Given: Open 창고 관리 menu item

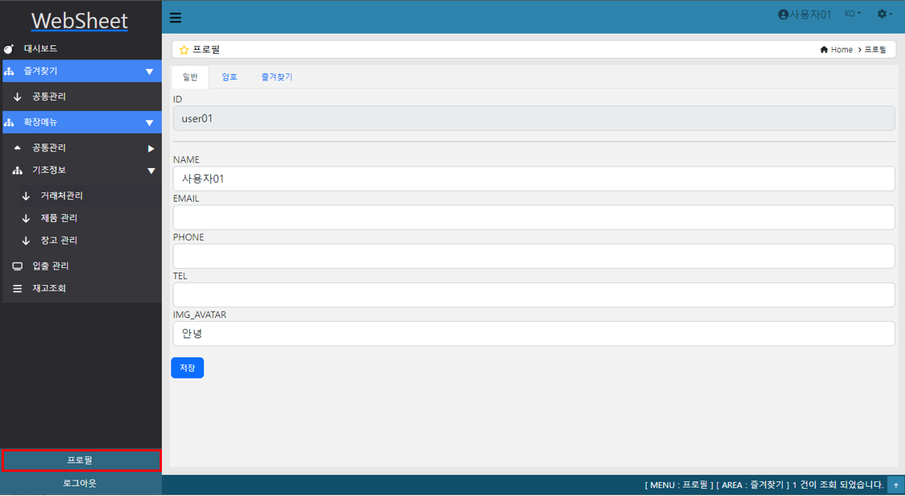Looking at the screenshot, I should click(59, 241).
